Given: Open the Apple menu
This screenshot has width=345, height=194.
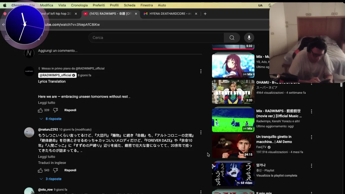Looking at the screenshot, I should tap(5, 5).
